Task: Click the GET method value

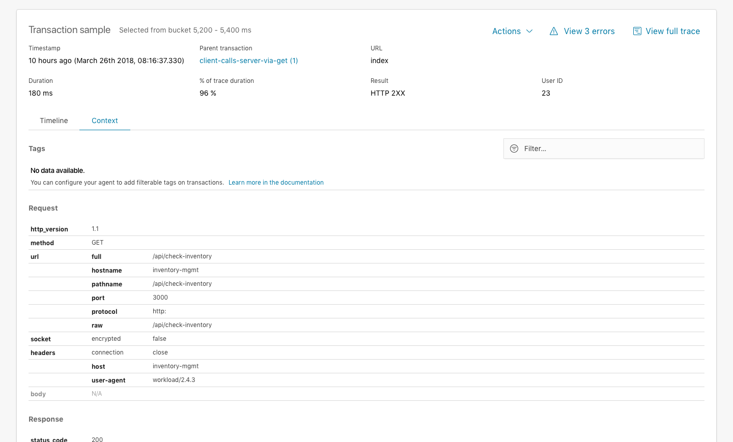Action: point(97,243)
